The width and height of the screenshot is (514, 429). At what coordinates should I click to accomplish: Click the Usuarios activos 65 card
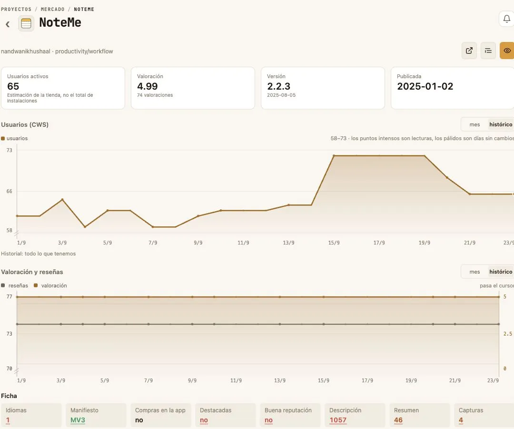pos(63,88)
